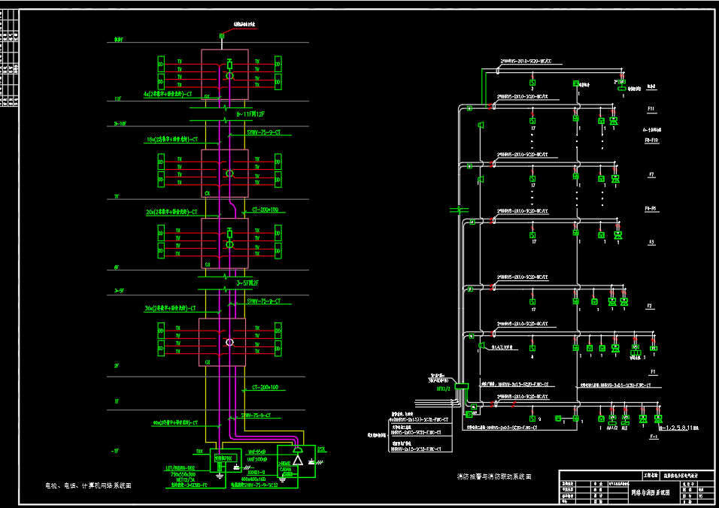Image resolution: width=719 pixels, height=508 pixels.
Task: Click the '7F' floor label on left diagram
Action: (x=117, y=197)
